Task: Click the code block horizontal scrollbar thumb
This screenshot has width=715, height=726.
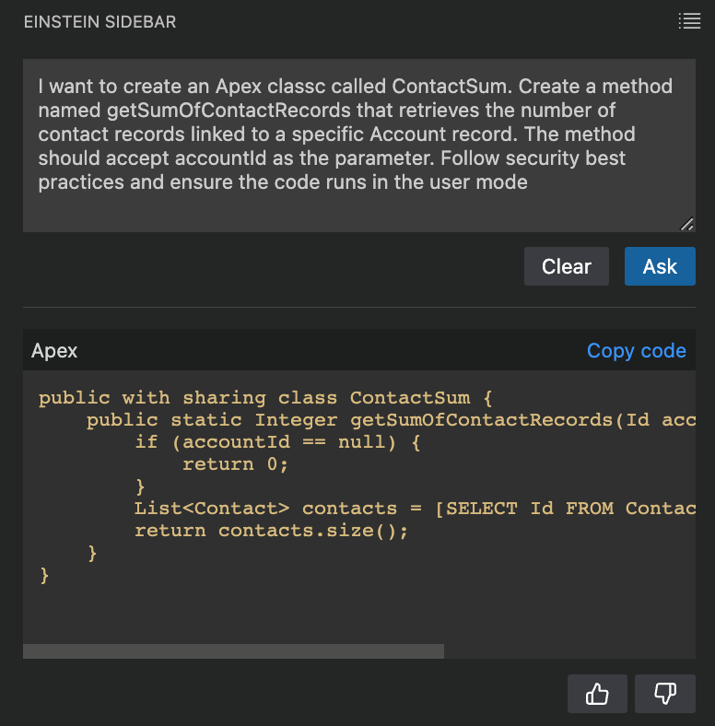Action: click(233, 651)
